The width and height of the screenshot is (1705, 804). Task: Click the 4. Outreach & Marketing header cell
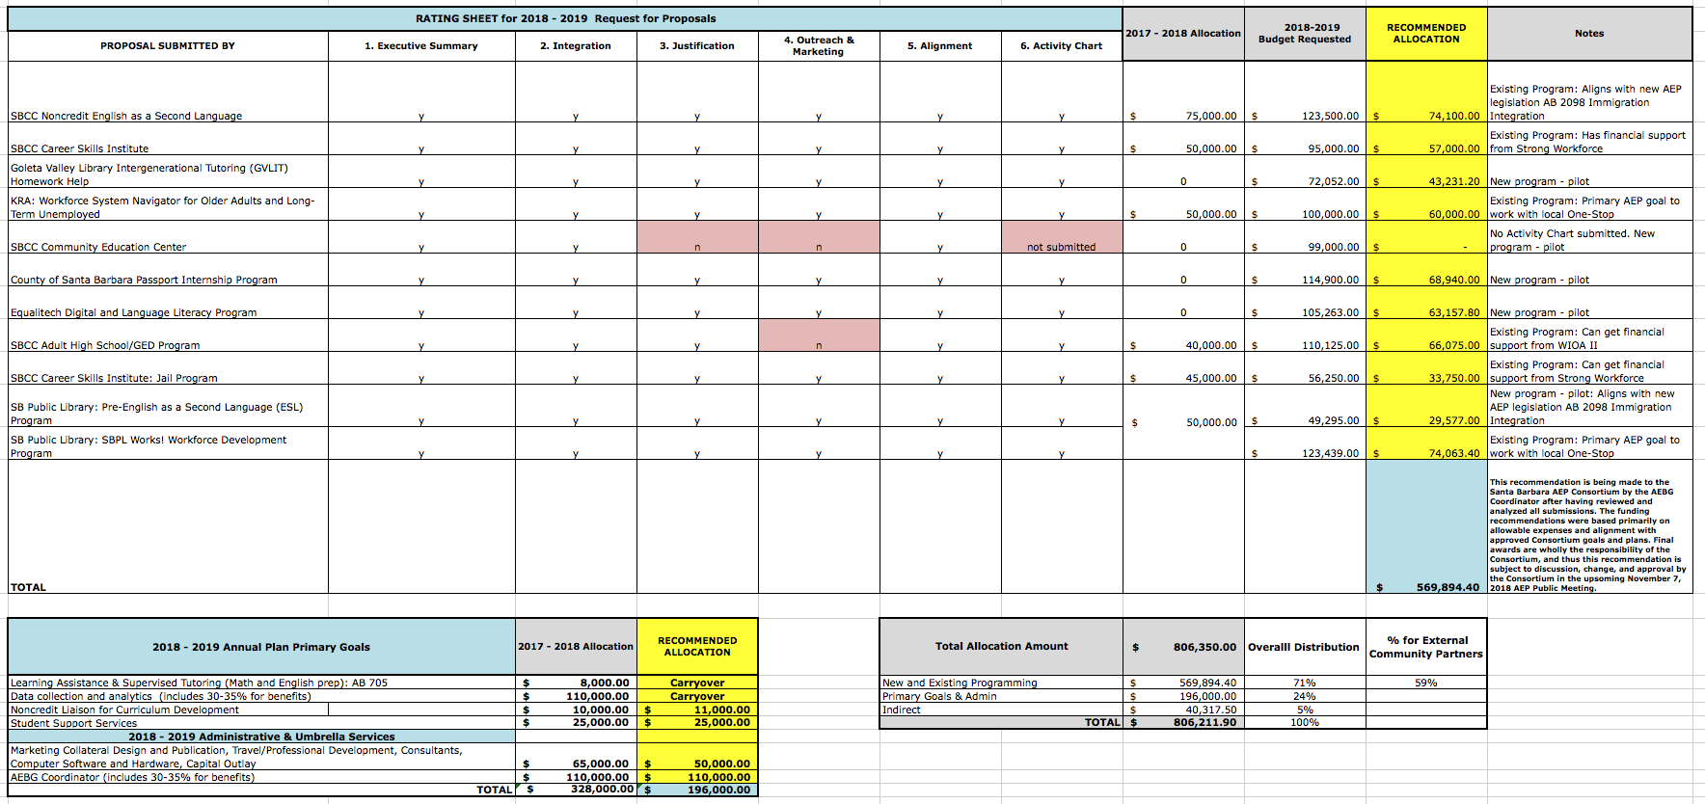tap(819, 45)
